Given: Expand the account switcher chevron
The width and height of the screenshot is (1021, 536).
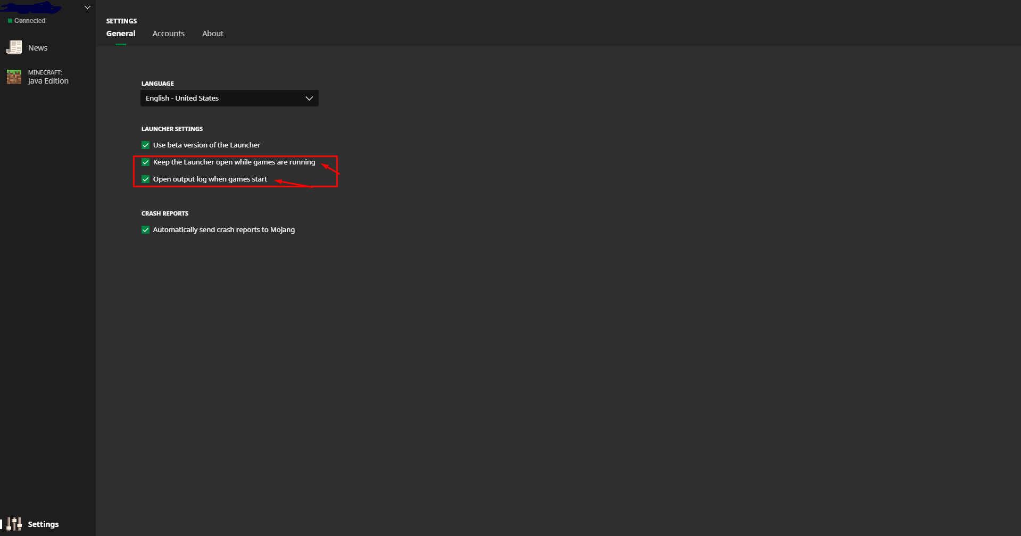Looking at the screenshot, I should tap(87, 7).
